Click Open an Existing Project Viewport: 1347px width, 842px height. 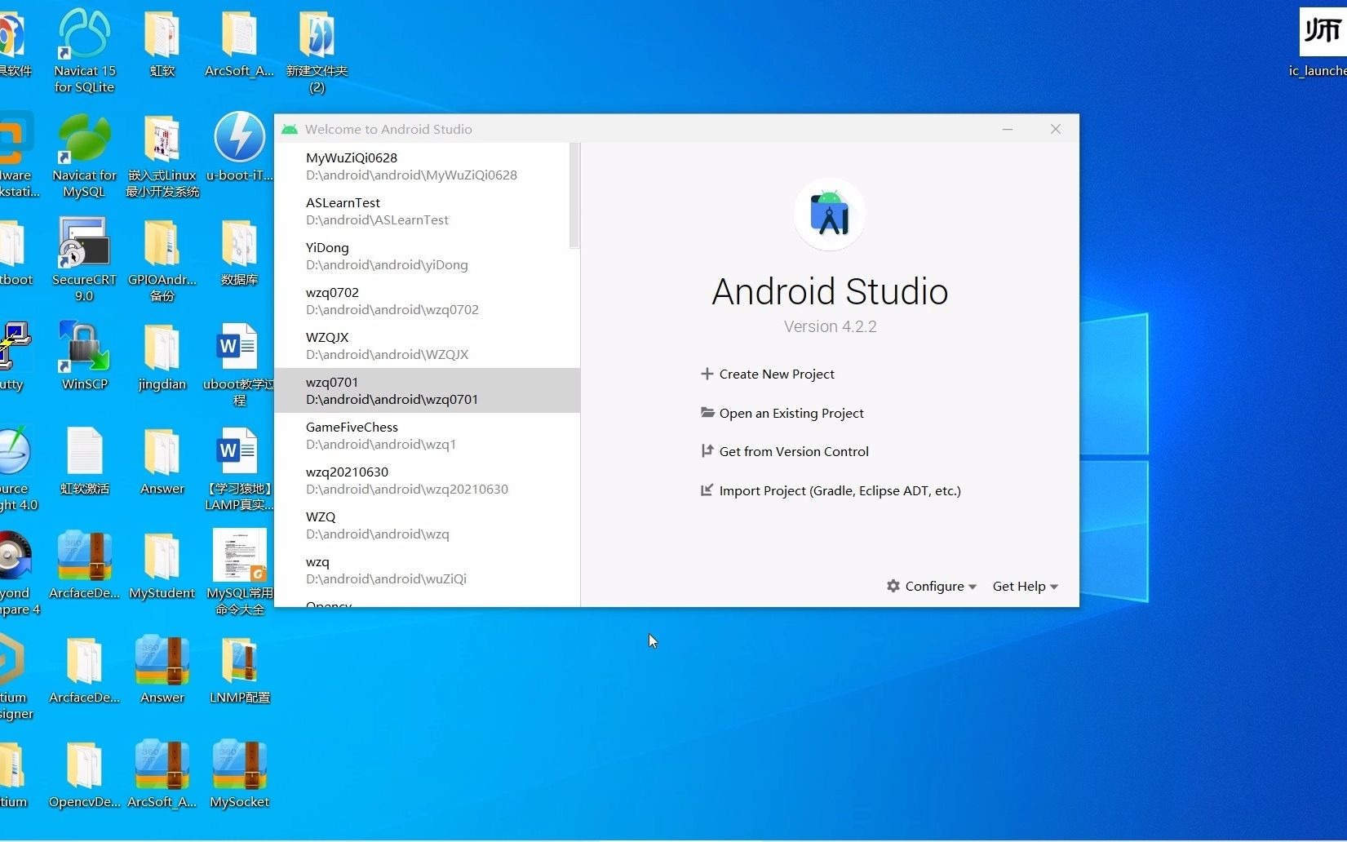coord(782,413)
